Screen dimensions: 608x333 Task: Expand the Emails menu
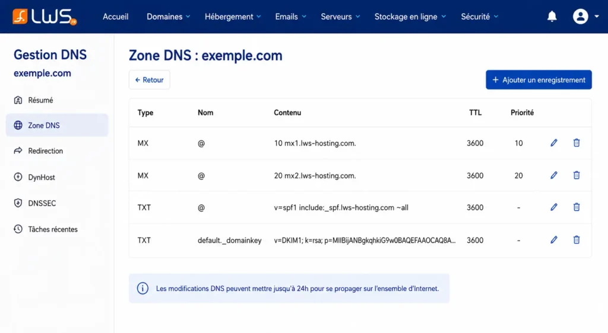(290, 17)
